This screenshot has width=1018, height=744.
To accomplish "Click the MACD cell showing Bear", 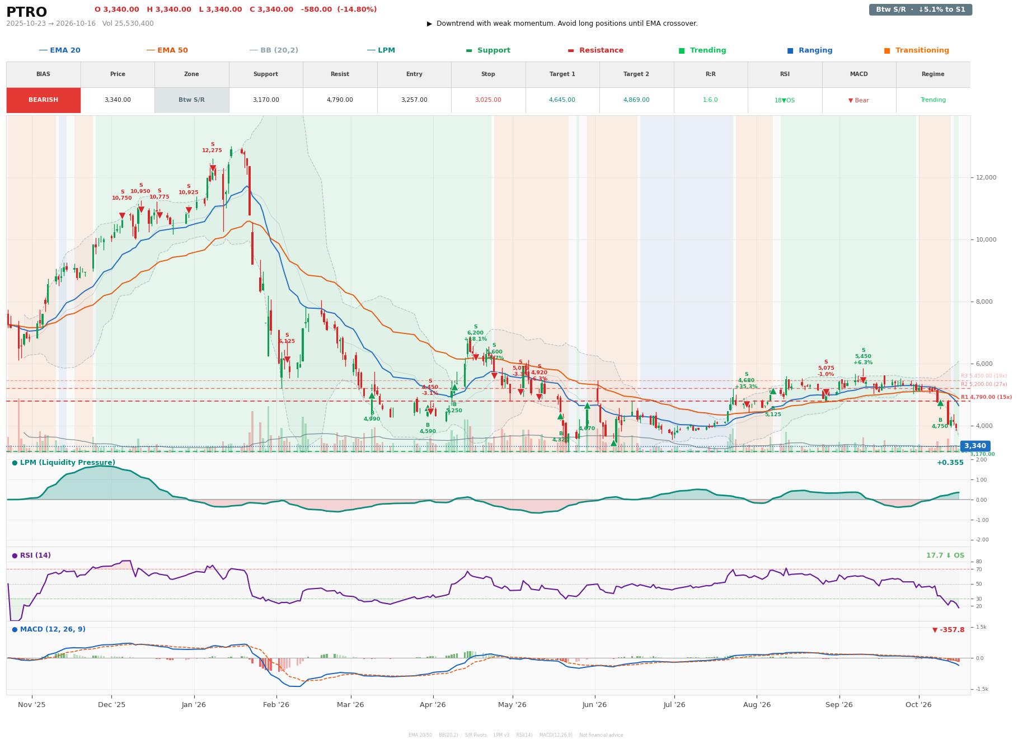I will pyautogui.click(x=859, y=100).
